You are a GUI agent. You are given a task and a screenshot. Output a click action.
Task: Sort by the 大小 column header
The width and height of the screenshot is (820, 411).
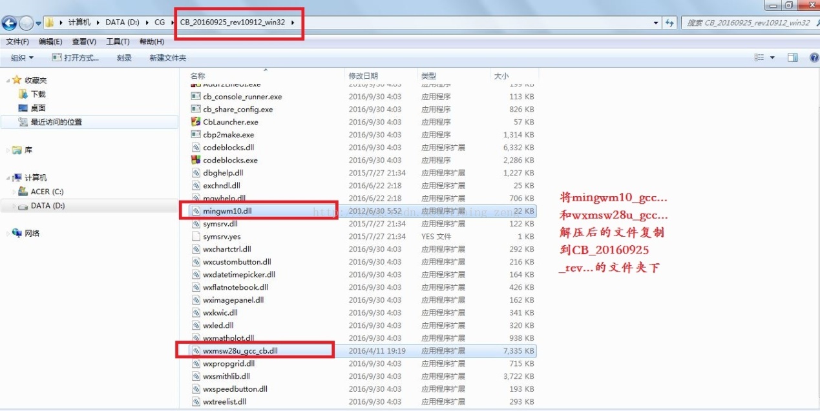[x=501, y=76]
